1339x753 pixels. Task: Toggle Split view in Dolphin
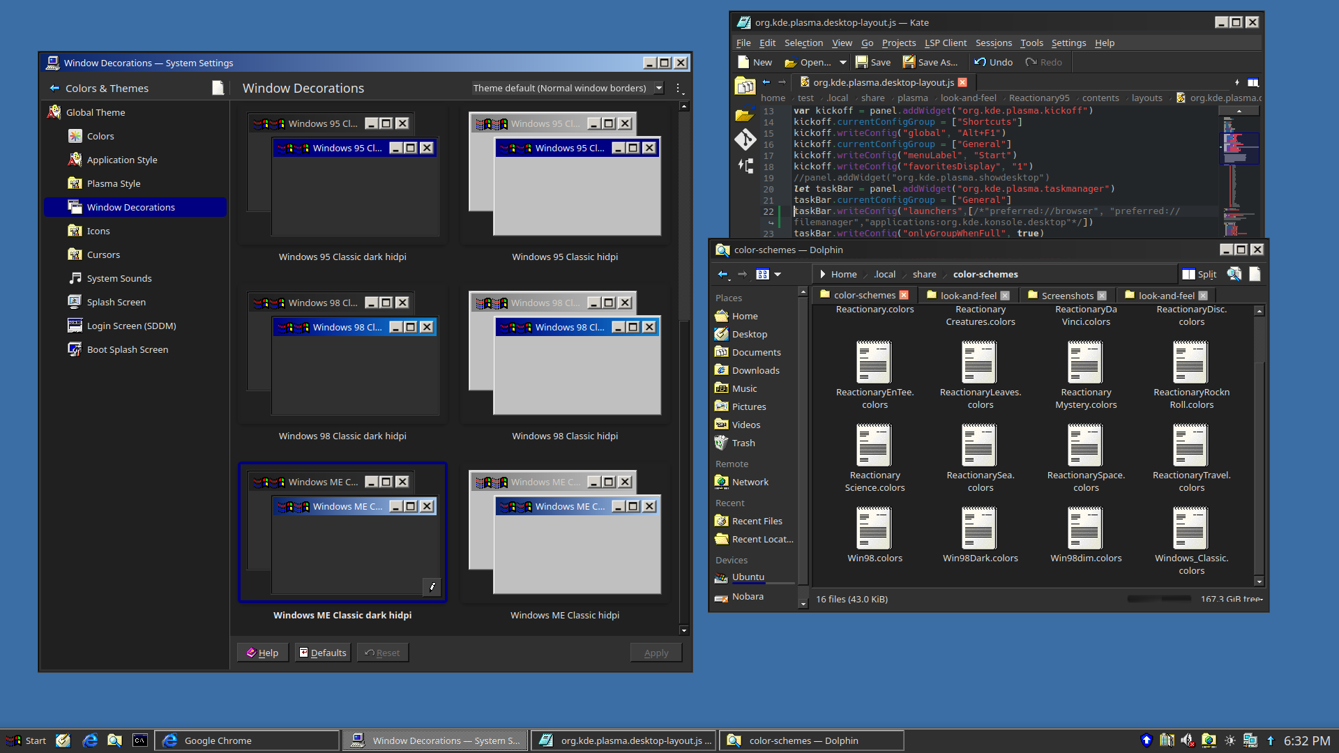(1200, 274)
